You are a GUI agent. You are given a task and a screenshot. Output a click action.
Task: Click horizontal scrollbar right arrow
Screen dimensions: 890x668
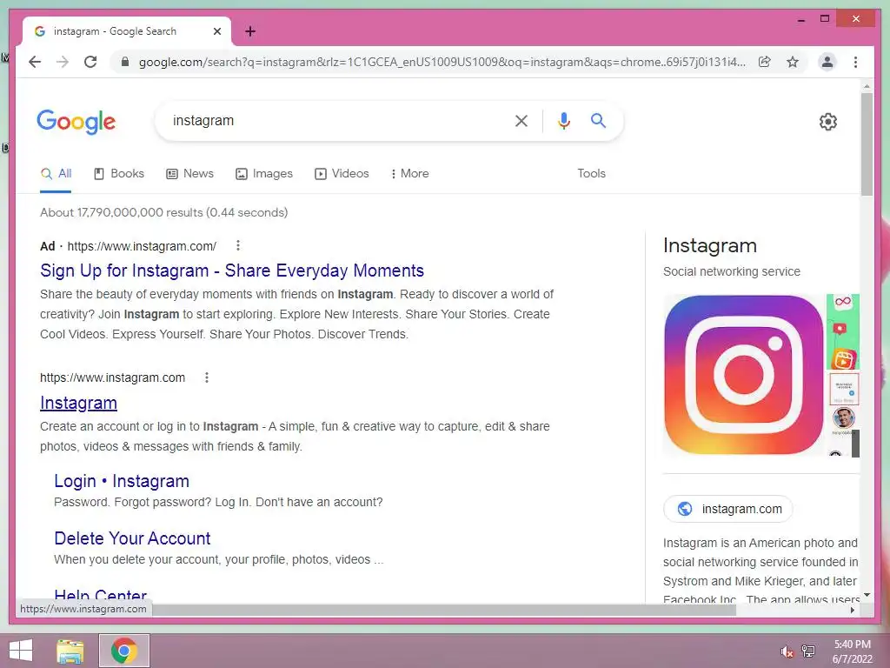tap(853, 610)
